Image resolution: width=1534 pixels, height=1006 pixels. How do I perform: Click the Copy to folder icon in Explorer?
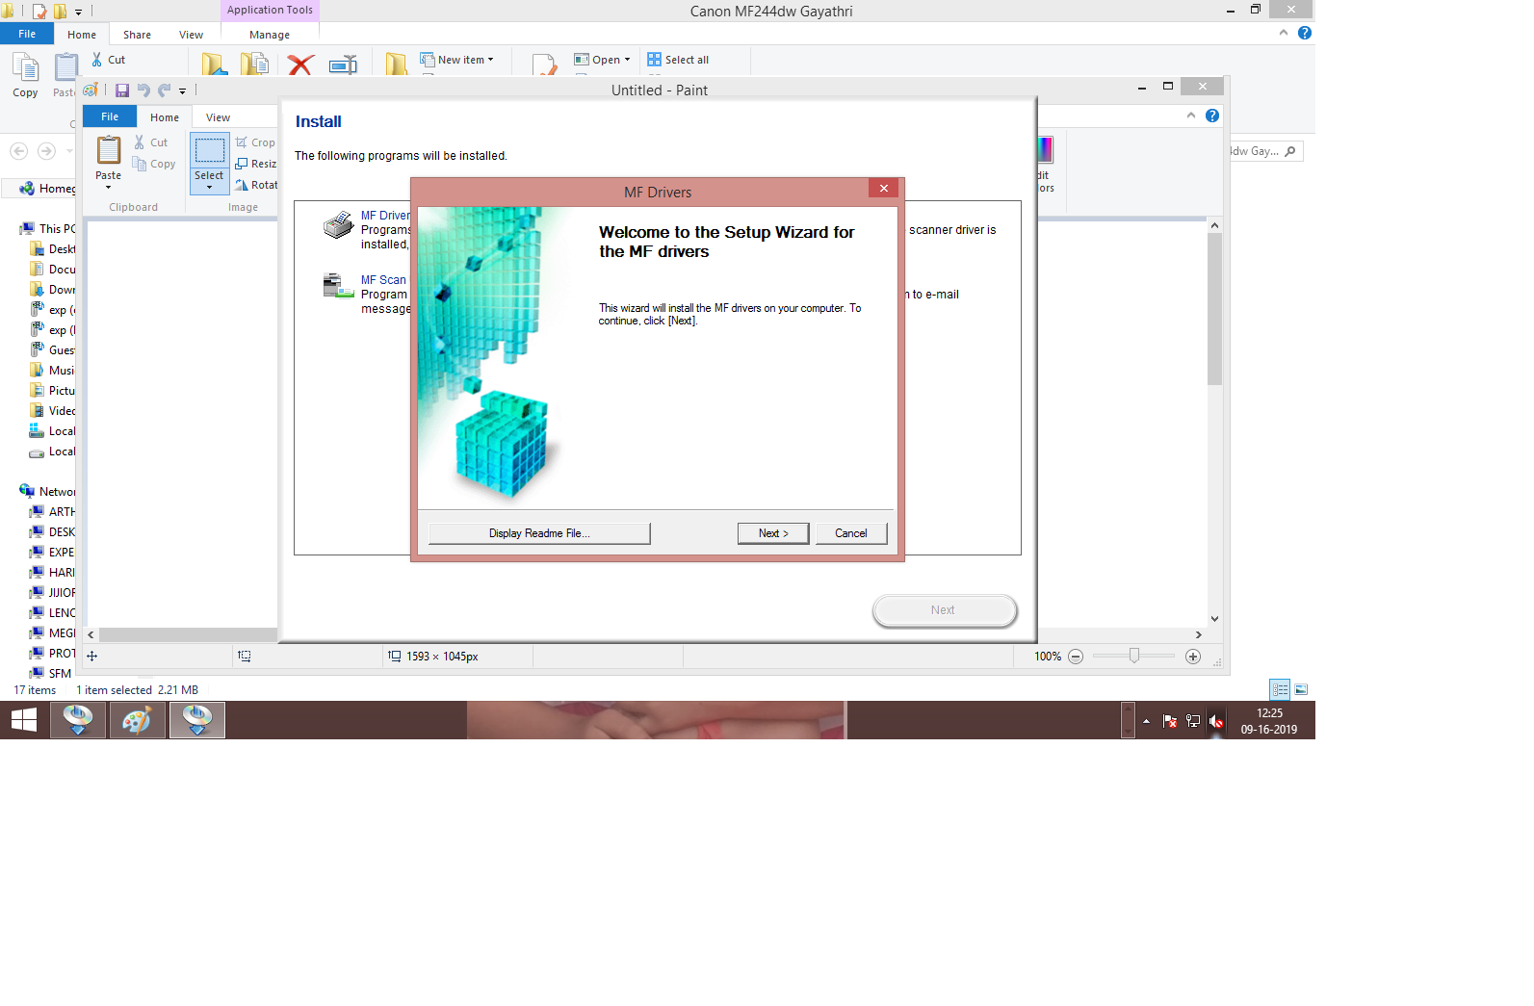coord(255,64)
